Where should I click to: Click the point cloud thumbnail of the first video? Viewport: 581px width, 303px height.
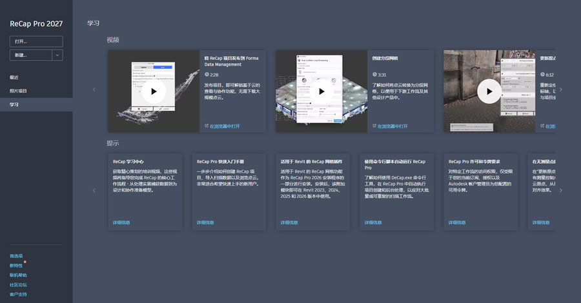click(x=154, y=91)
